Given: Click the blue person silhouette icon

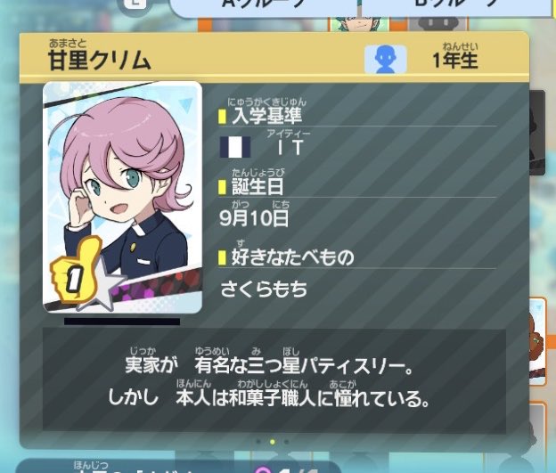Looking at the screenshot, I should pos(386,59).
